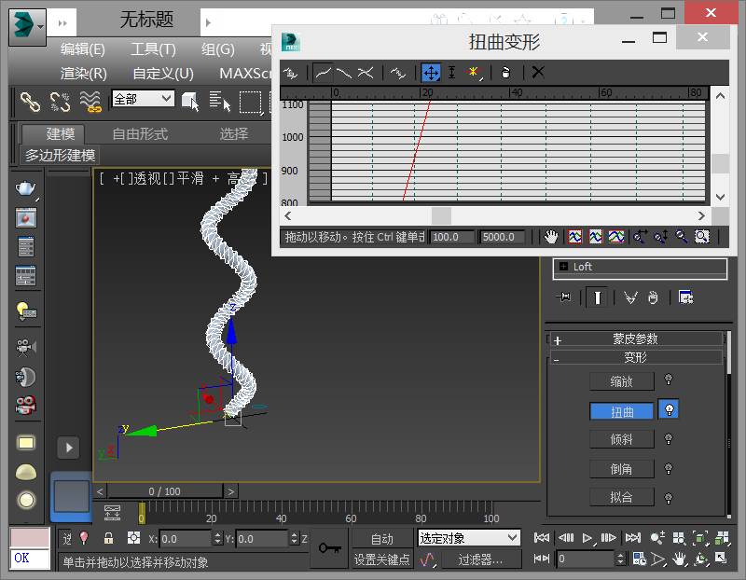Viewport: 746px width, 580px height.
Task: Open the 选定对象 key filter dropdown
Action: point(469,538)
